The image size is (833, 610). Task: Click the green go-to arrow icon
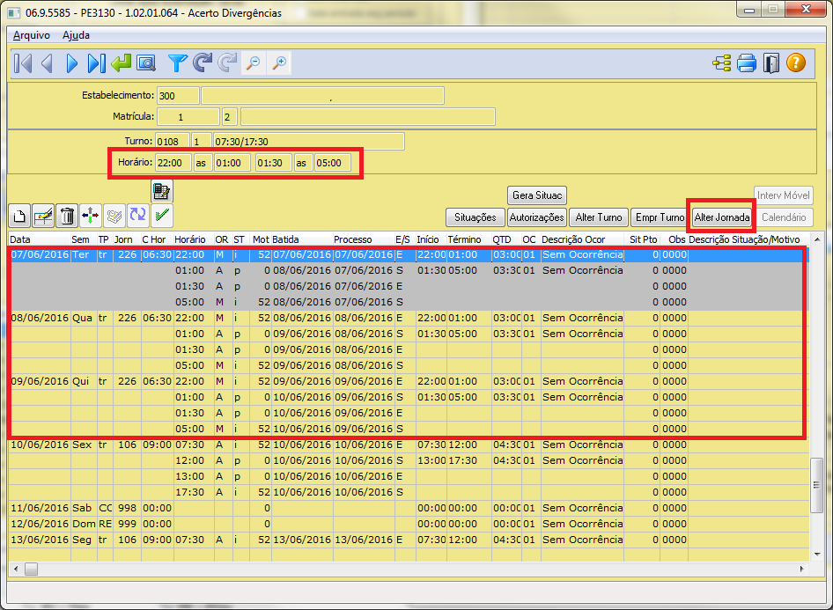[x=122, y=63]
